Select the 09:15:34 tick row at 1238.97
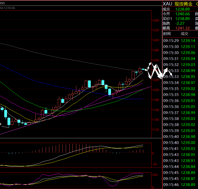This screenshot has width=198, height=189. pos(180,83)
